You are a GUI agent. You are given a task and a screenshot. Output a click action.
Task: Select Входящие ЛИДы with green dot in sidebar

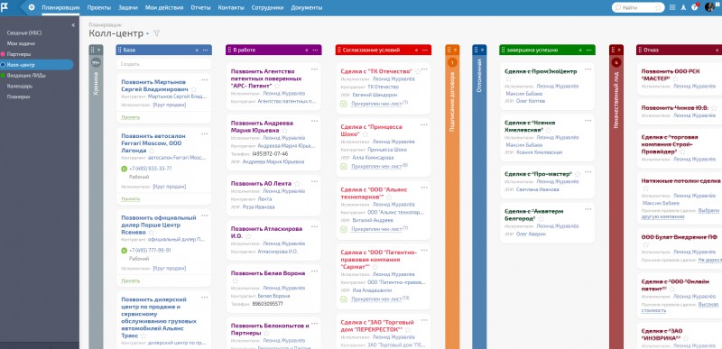[x=26, y=76]
